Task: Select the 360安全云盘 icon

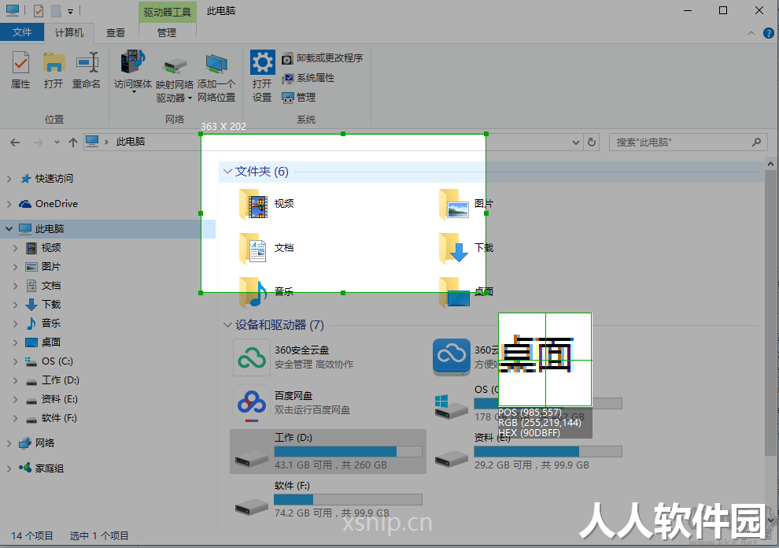Action: 251,357
